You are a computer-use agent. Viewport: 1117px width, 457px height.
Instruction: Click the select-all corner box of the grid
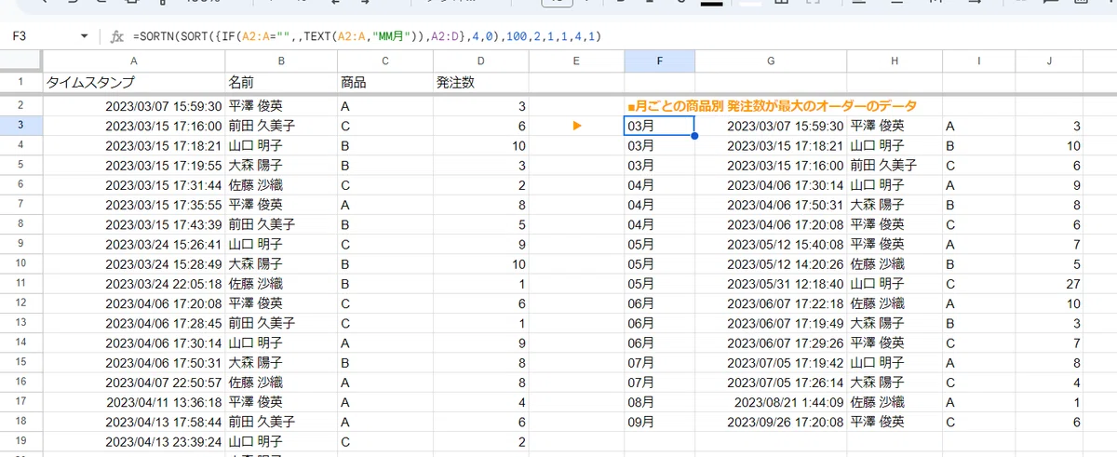20,61
